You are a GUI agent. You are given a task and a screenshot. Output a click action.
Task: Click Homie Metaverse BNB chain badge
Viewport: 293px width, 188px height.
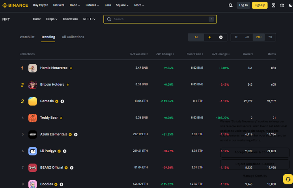tap(71, 68)
